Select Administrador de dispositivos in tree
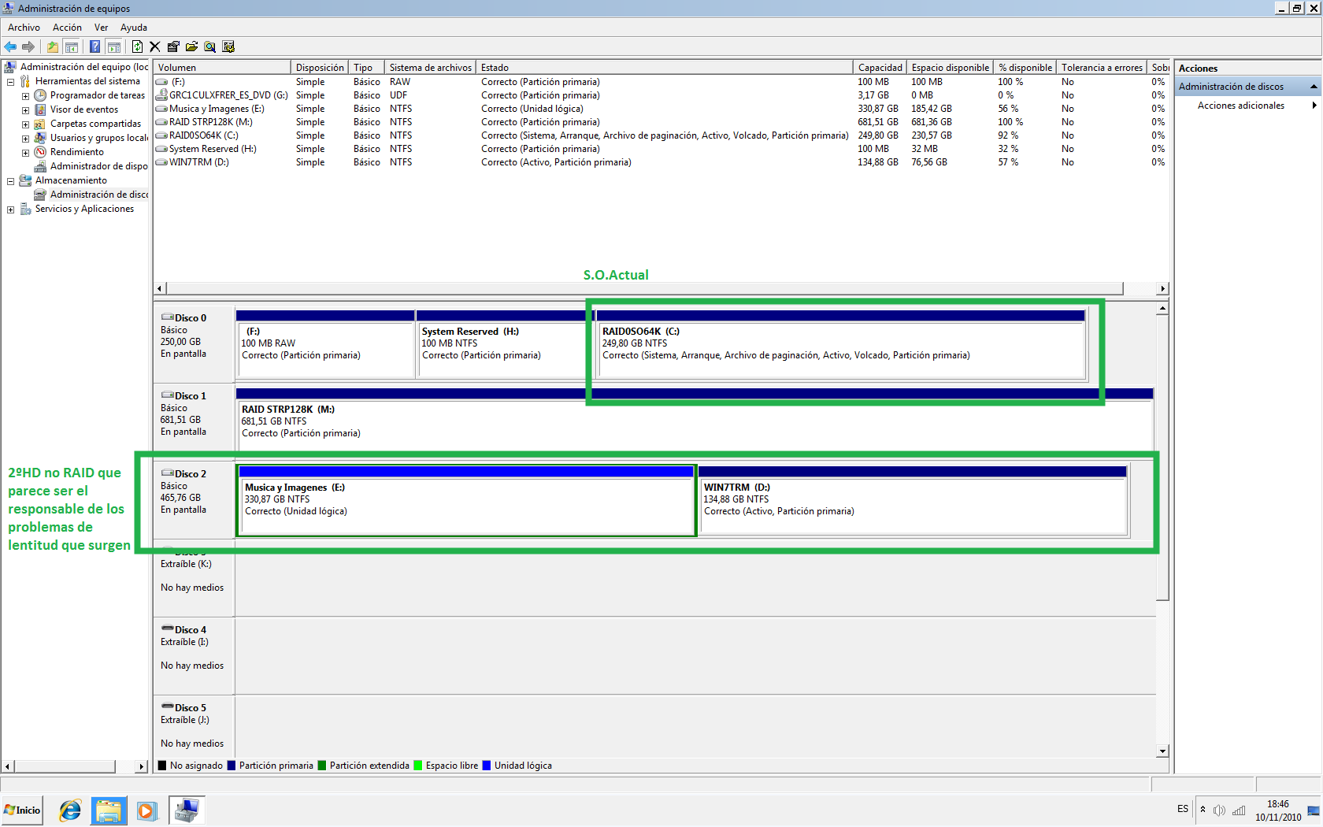 coord(98,166)
